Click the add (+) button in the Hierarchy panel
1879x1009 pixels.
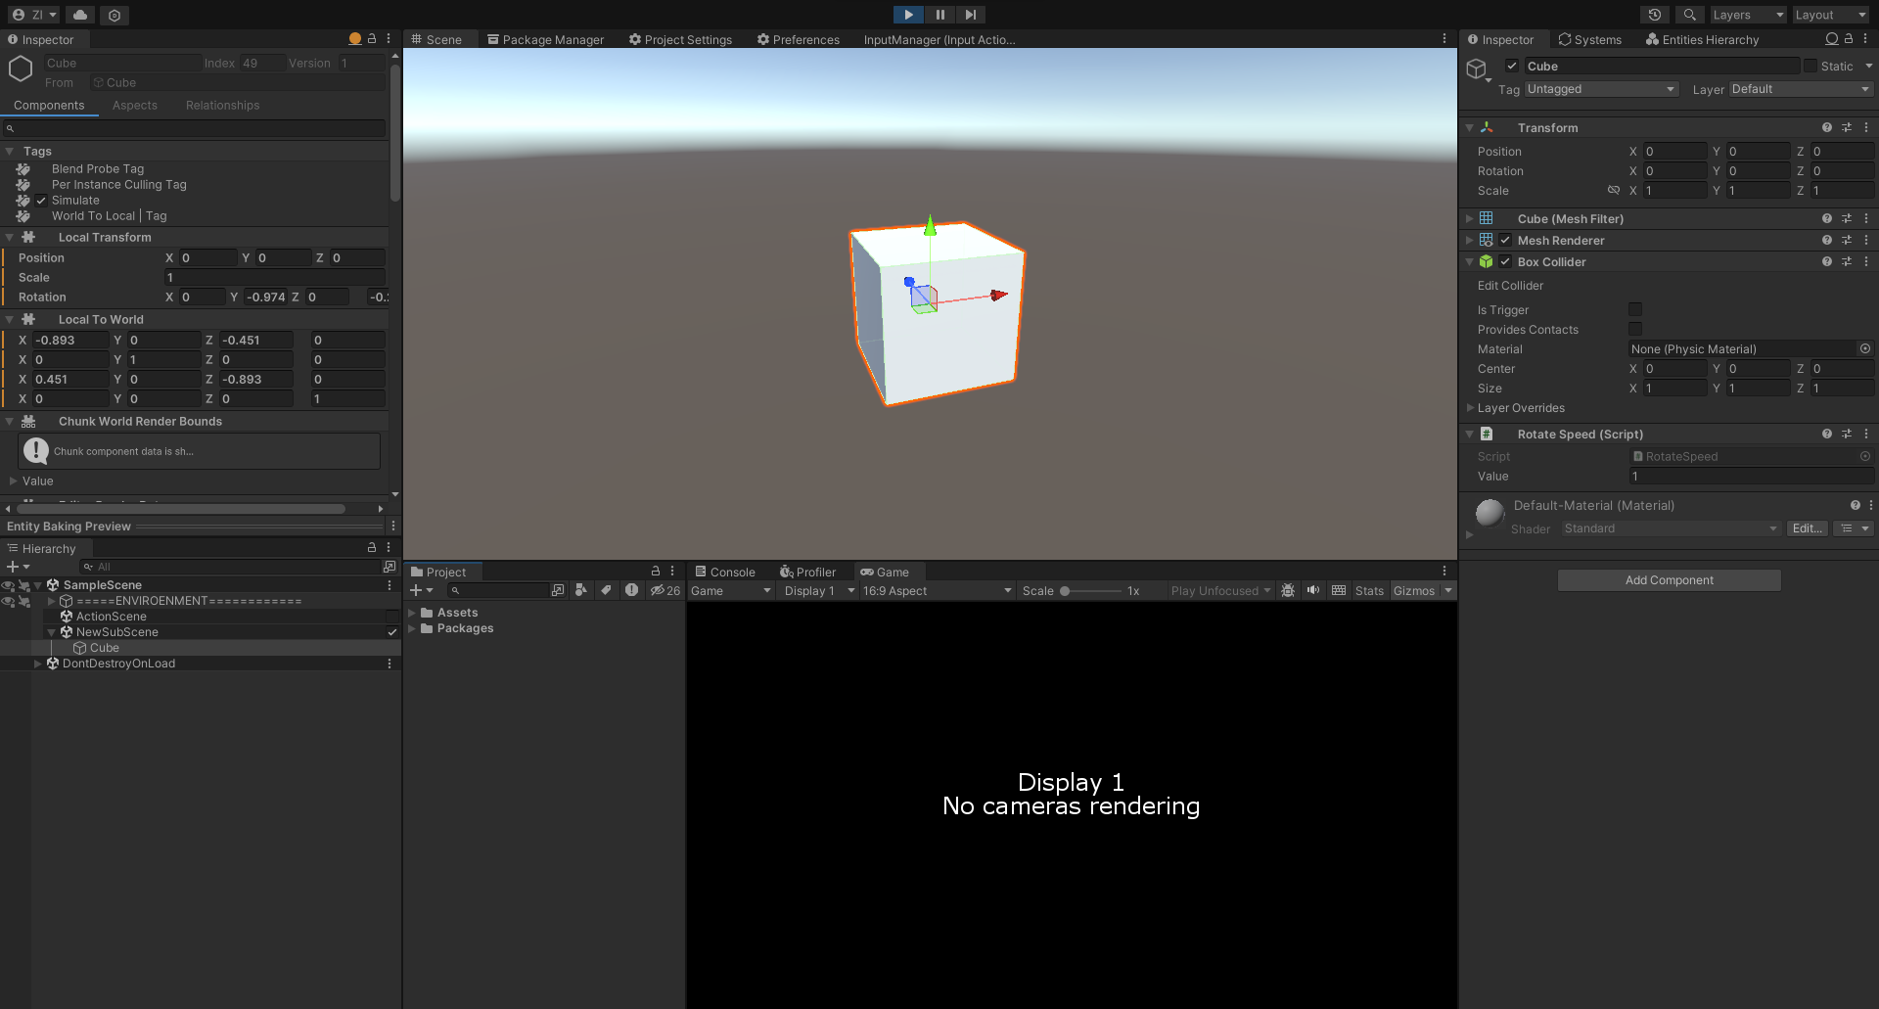[15, 567]
